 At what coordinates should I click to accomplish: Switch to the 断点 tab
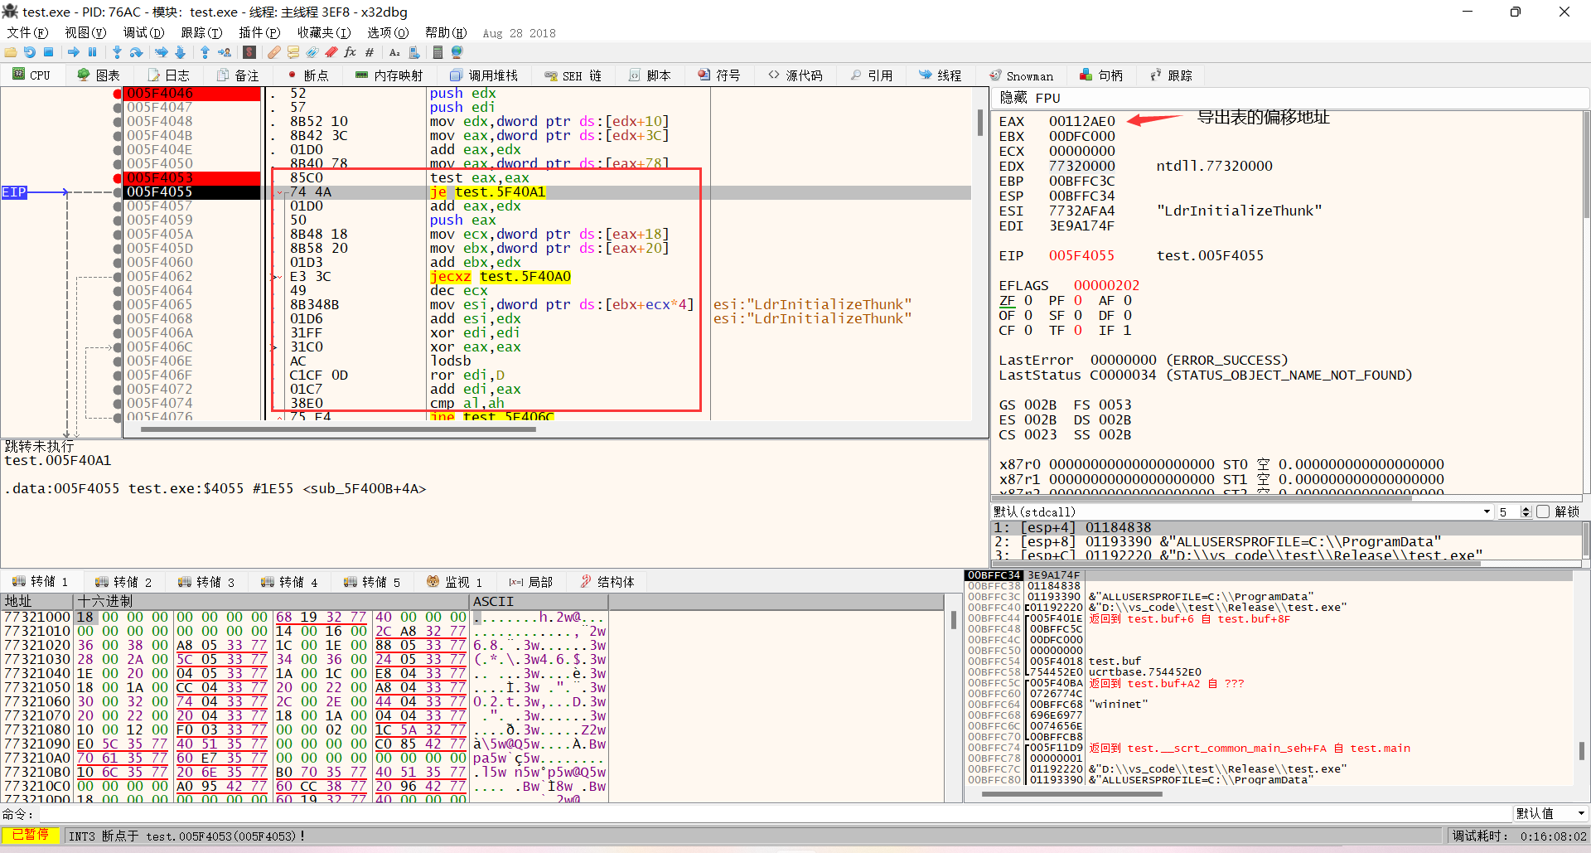coord(307,75)
